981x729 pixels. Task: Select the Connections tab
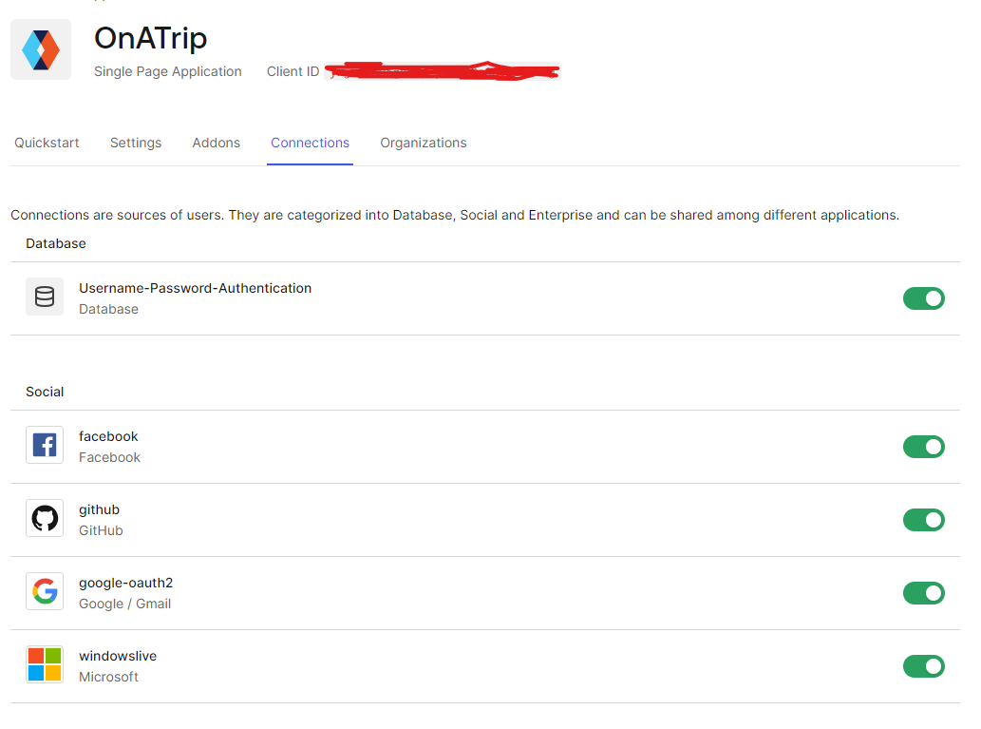pos(310,143)
